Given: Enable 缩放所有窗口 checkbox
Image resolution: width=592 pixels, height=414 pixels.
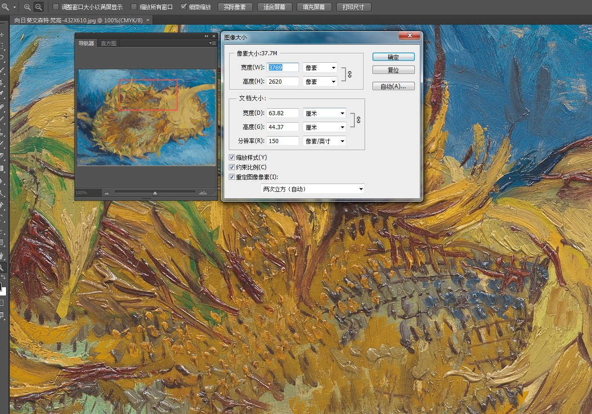Looking at the screenshot, I should pos(134,7).
